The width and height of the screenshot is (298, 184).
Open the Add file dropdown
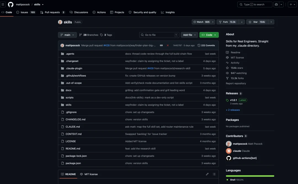(189, 35)
